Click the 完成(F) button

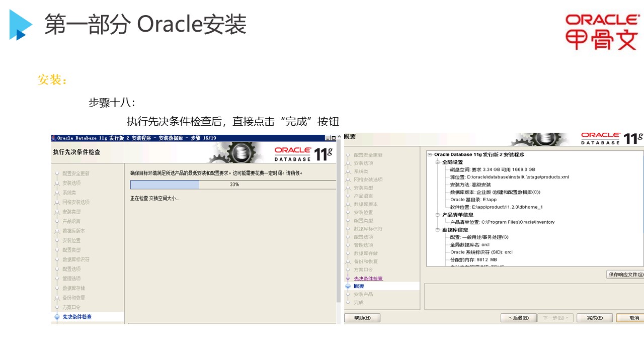pyautogui.click(x=595, y=318)
